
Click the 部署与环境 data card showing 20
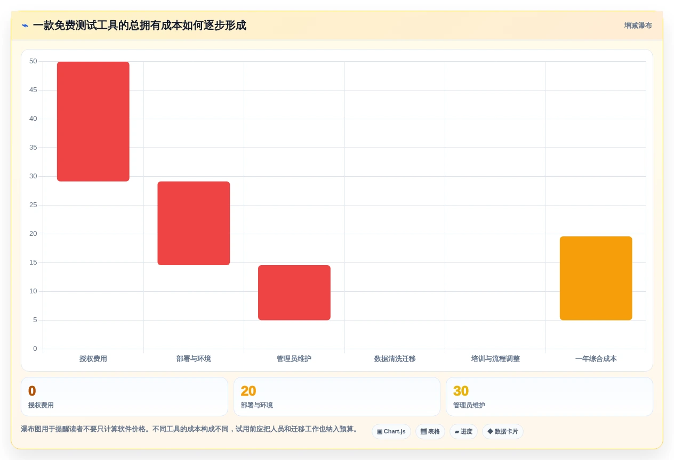337,397
